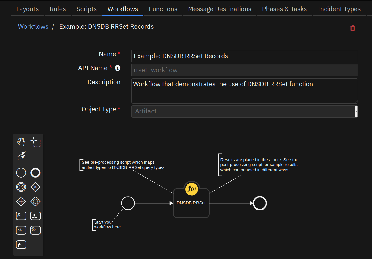
Task: Select the 'Results are placed' annotation text
Action: click(x=259, y=165)
